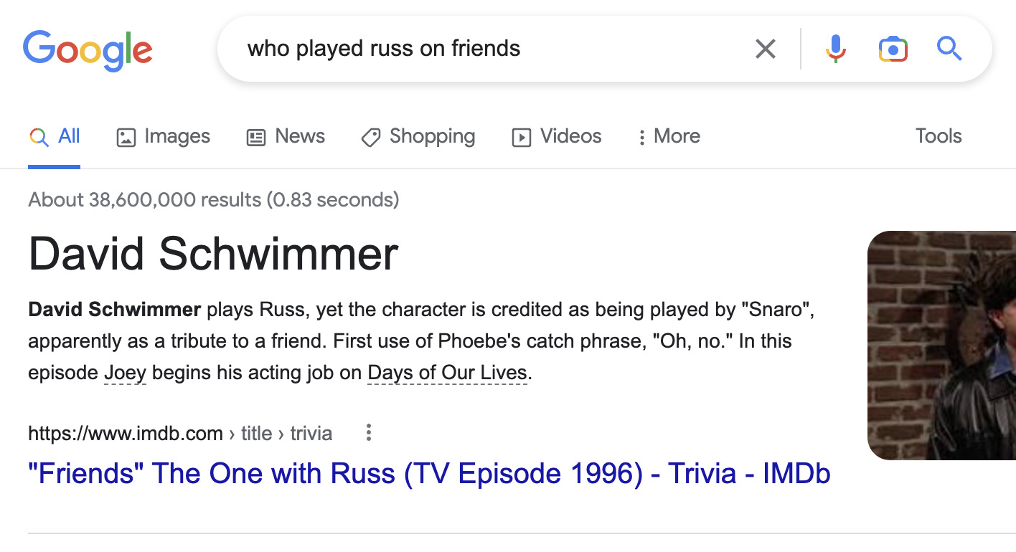Click the Days of Our Lives link
This screenshot has height=552, width=1016.
coord(446,372)
